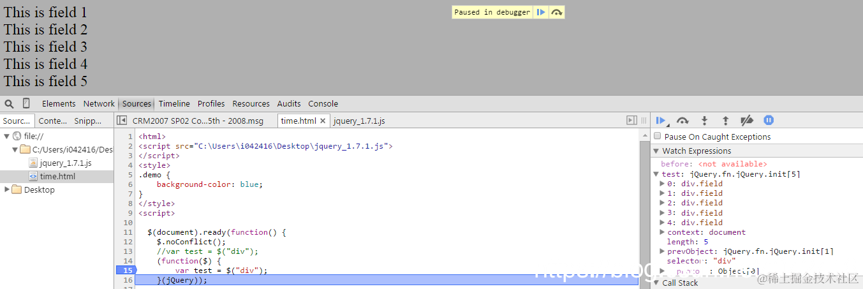Hide the navigator sidebar icon
Image resolution: width=863 pixels, height=289 pixels.
click(x=121, y=121)
